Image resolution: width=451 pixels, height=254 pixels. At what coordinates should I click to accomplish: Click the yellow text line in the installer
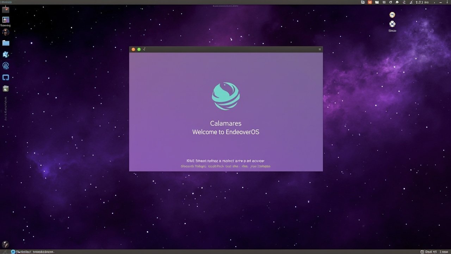pyautogui.click(x=225, y=166)
